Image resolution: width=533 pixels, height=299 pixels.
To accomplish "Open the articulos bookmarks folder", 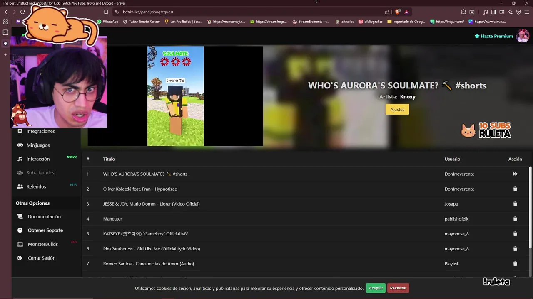I will [x=344, y=22].
